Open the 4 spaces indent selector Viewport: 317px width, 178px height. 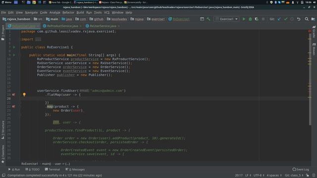274,175
